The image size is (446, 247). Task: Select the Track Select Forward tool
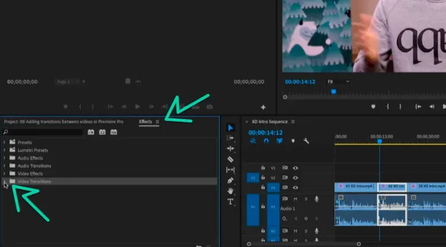[x=230, y=138]
